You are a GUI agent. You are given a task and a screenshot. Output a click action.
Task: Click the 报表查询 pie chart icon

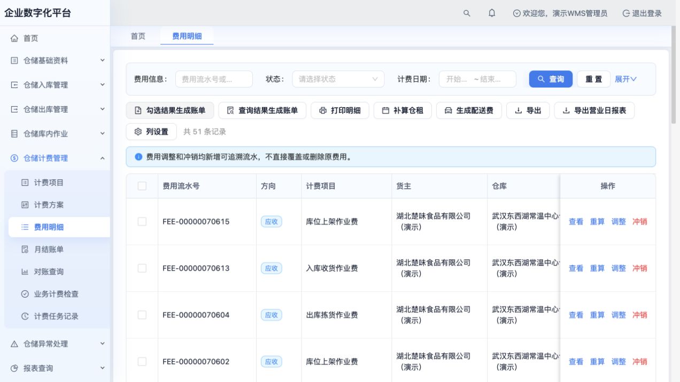pyautogui.click(x=14, y=368)
